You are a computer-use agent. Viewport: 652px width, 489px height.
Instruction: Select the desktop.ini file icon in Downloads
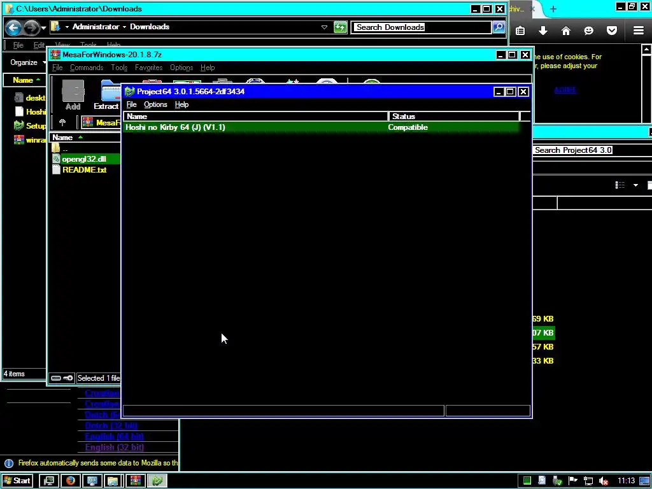(x=18, y=97)
